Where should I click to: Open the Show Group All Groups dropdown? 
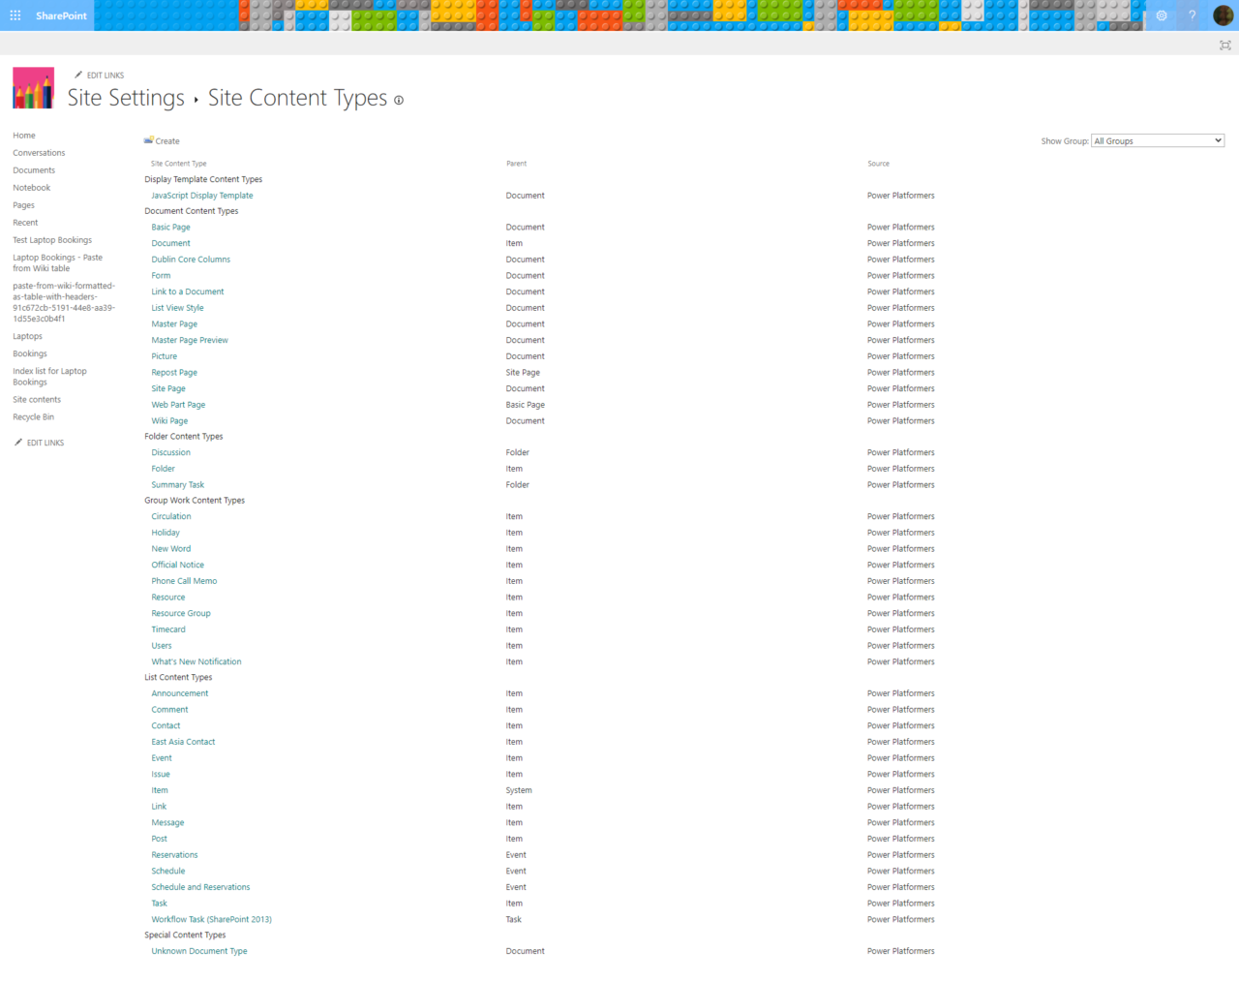[x=1158, y=139]
